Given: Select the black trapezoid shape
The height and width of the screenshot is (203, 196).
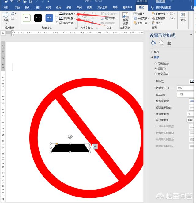Looking at the screenshot, I should point(70,148).
